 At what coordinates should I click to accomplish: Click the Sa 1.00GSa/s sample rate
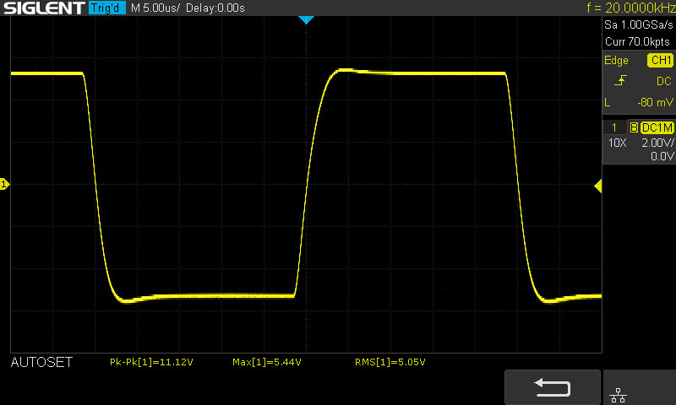point(639,25)
